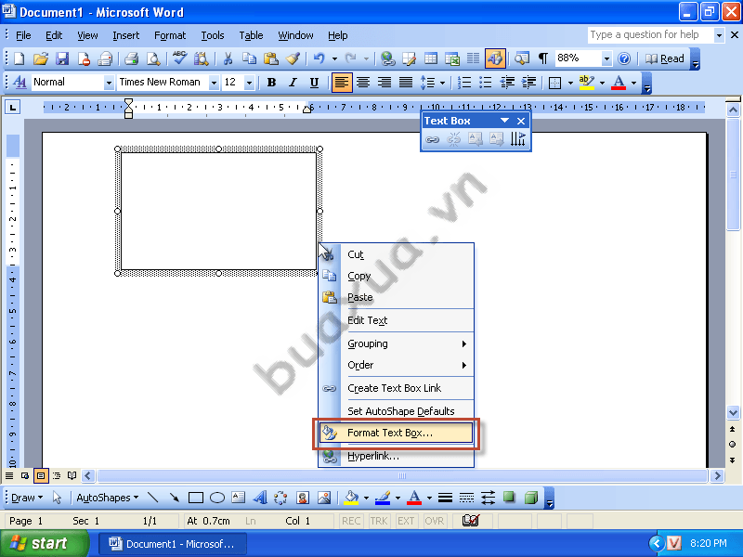Viewport: 743px width, 557px height.
Task: Click the Insert Excel Worksheet icon
Action: pos(452,58)
